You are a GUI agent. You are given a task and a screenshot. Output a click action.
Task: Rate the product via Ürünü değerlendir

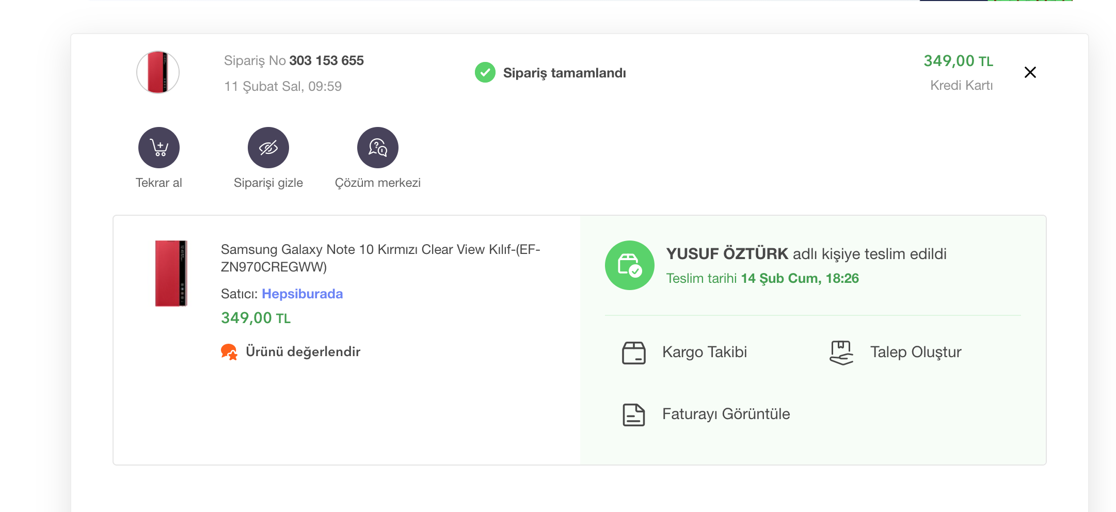pyautogui.click(x=303, y=351)
